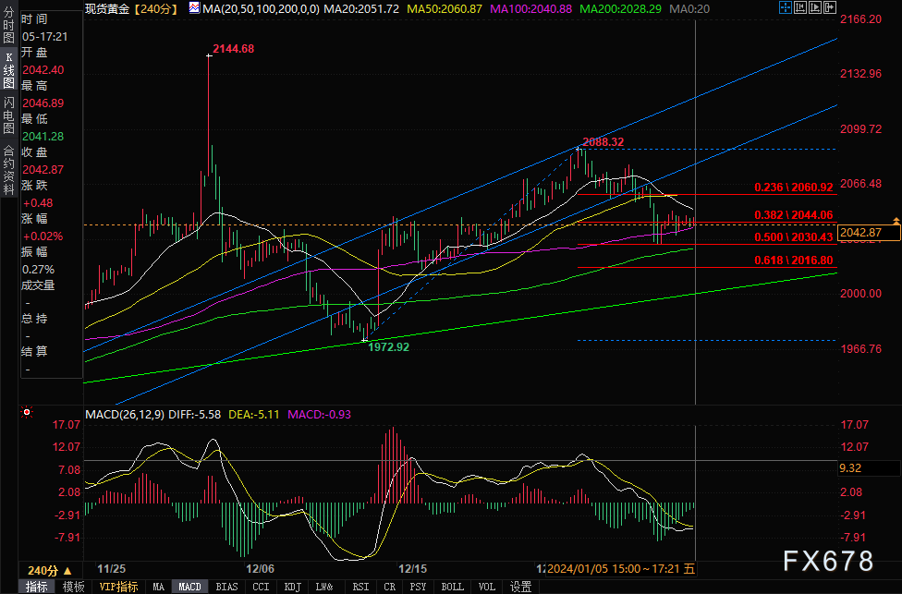Open 合约资料 contract info tab

click(x=8, y=164)
